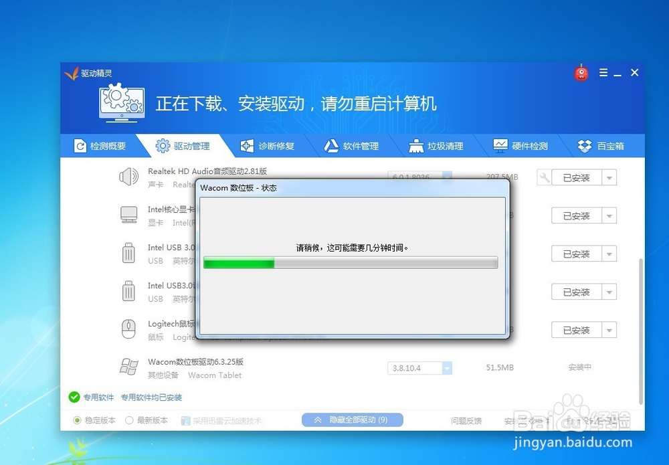The height and width of the screenshot is (465, 669).
Task: Click the Wacom install progress bar
Action: [351, 262]
